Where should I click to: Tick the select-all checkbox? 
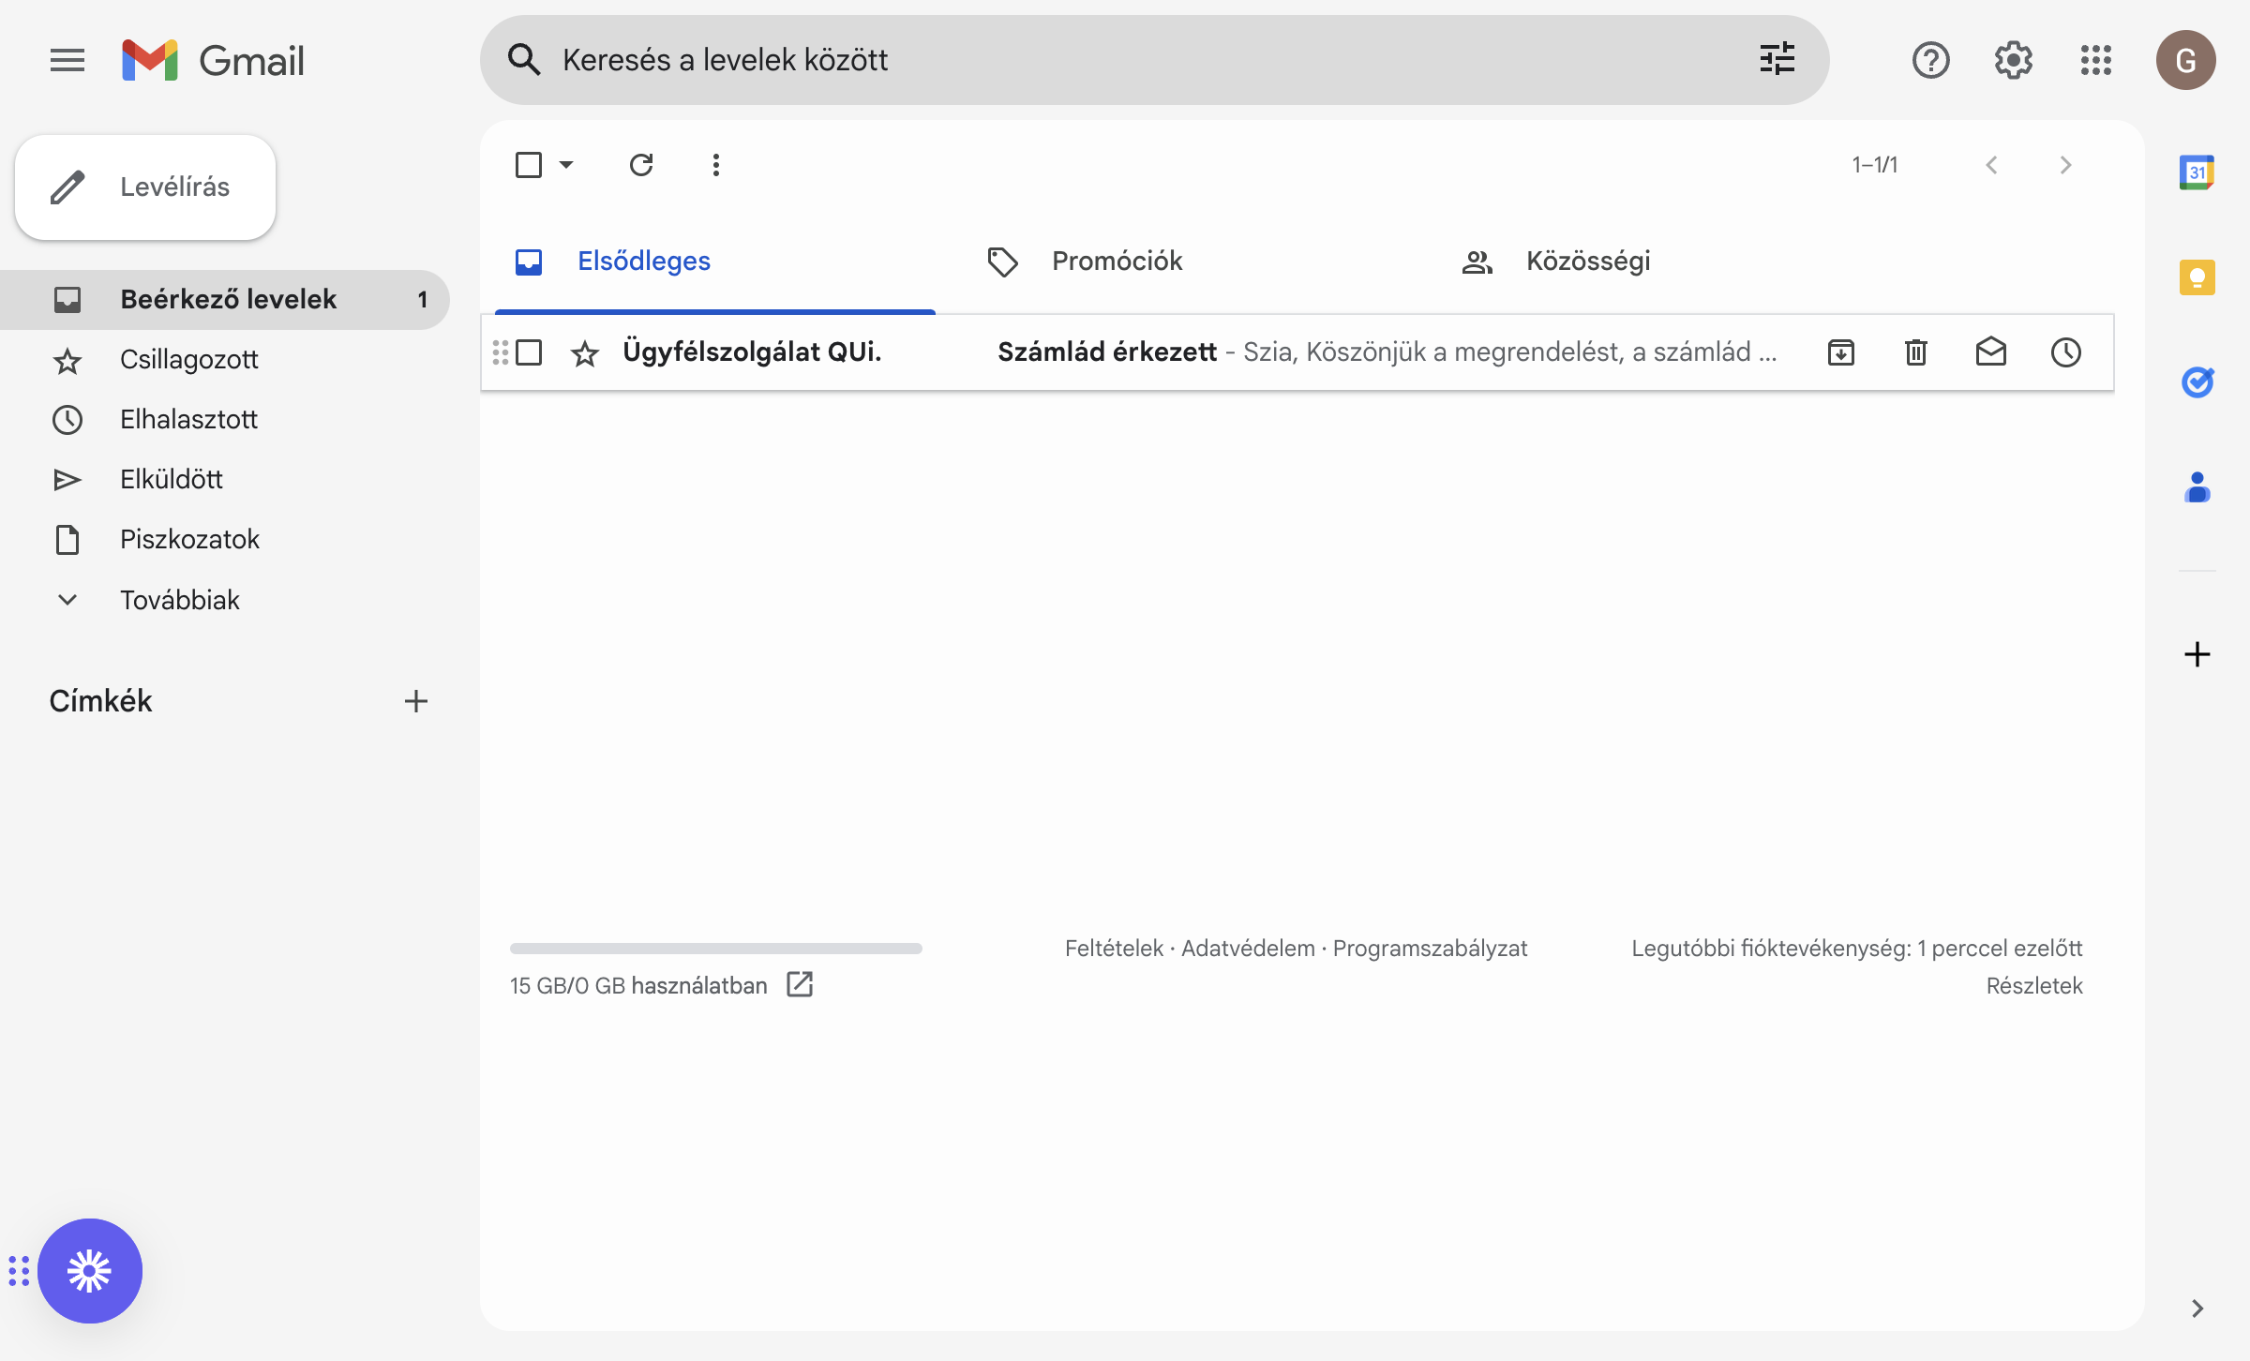(529, 165)
